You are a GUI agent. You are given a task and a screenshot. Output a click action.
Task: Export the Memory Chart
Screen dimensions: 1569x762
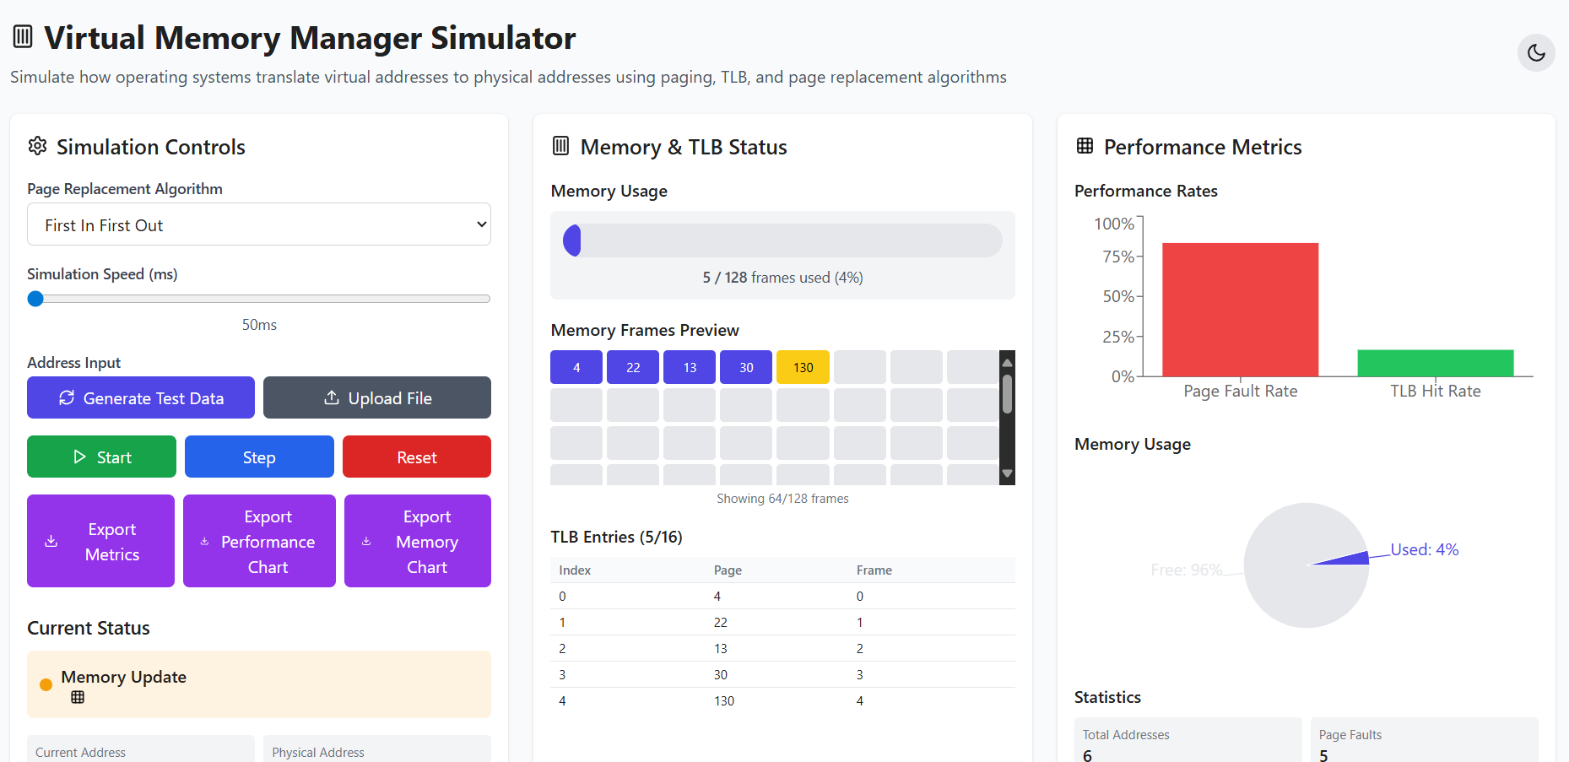[x=417, y=541]
